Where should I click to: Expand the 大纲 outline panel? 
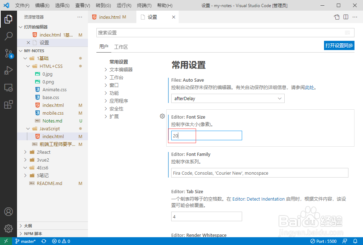pyautogui.click(x=21, y=226)
